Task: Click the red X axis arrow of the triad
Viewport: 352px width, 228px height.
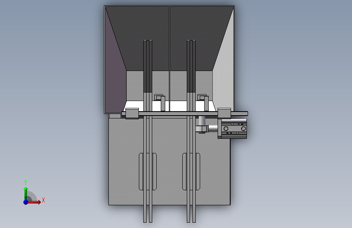Action: coord(34,202)
